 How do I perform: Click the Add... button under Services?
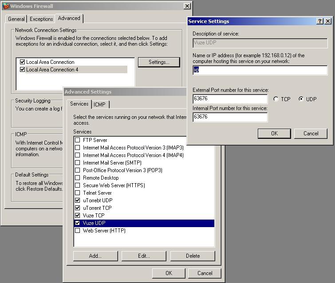coord(95,256)
